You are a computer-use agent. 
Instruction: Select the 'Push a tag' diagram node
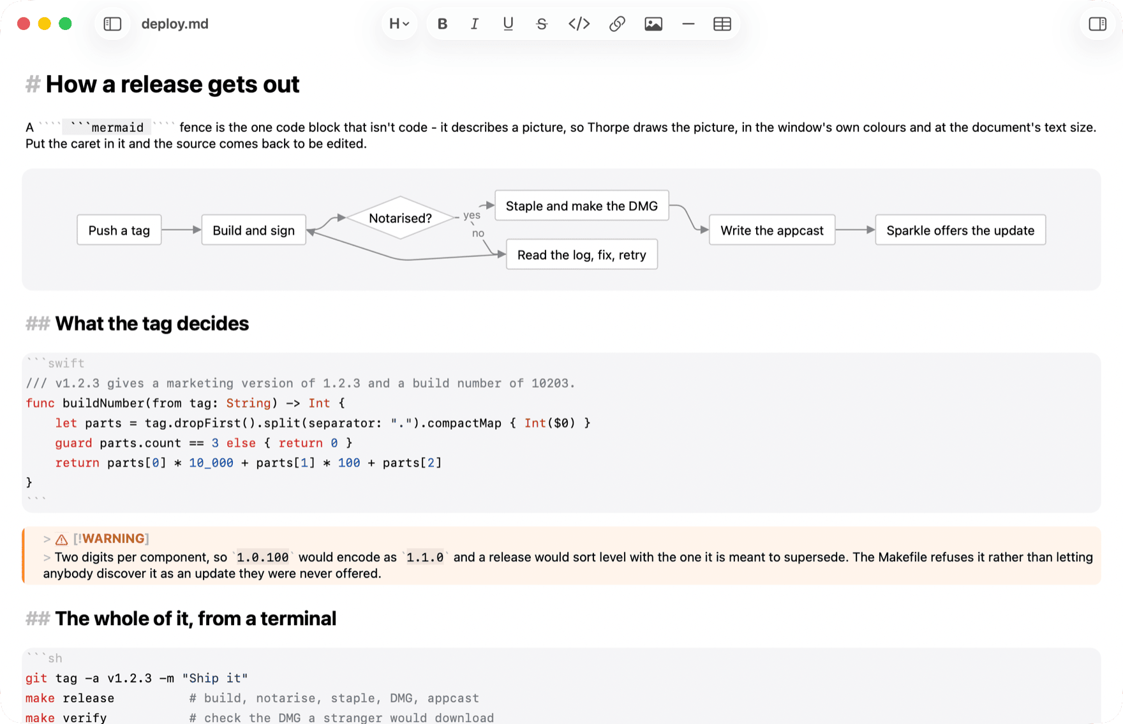(119, 230)
